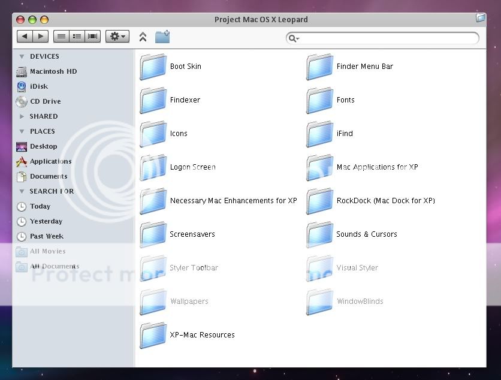The height and width of the screenshot is (380, 501).
Task: Switch to list view mode
Action: (77, 37)
